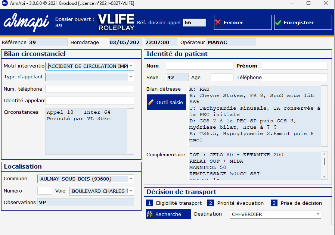Click the ARM app icon in title bar
This screenshot has height=235, width=335.
click(x=5, y=3)
